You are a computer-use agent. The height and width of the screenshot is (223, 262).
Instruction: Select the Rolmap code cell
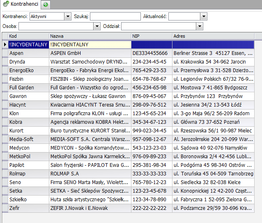coord(28,174)
